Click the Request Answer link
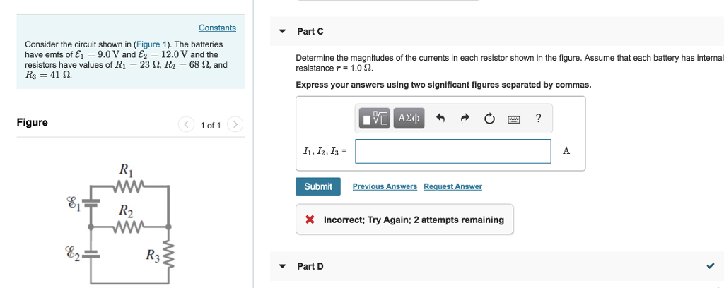The image size is (724, 288). point(453,186)
